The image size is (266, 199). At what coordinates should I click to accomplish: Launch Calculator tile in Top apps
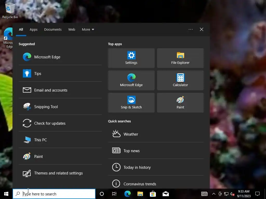(x=180, y=80)
